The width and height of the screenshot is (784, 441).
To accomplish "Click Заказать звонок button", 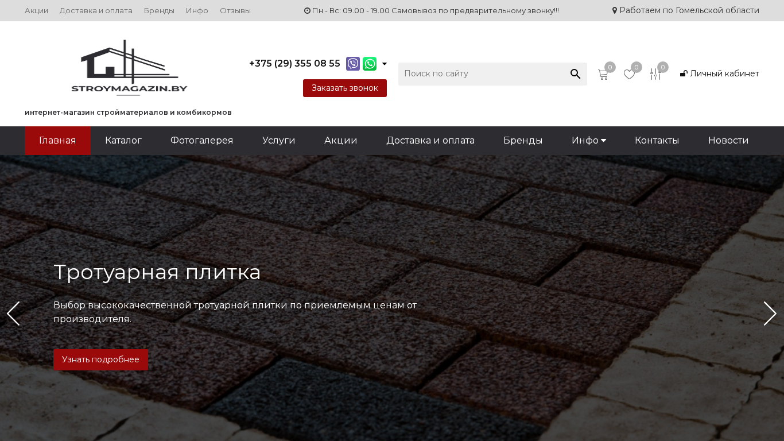I will click(345, 88).
